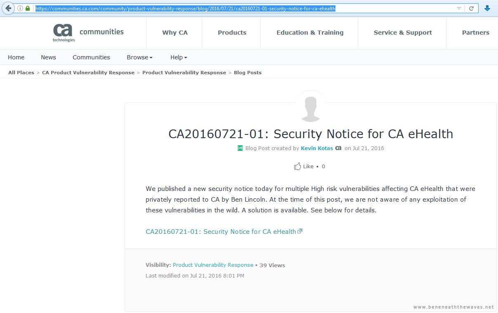Open the Service & Support menu

[403, 33]
